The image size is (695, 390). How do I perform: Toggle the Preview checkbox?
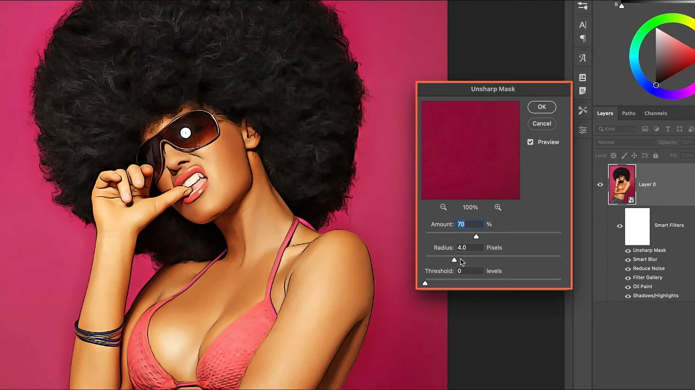[530, 142]
